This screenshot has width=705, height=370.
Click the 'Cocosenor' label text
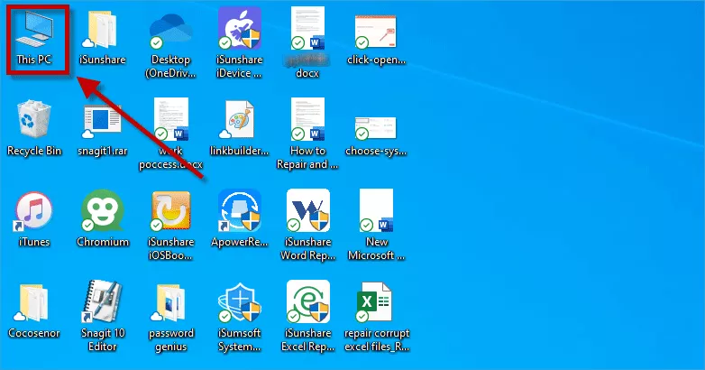tap(34, 333)
